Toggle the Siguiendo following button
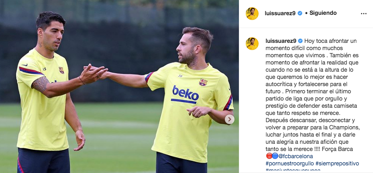The image size is (373, 173). [x=323, y=13]
